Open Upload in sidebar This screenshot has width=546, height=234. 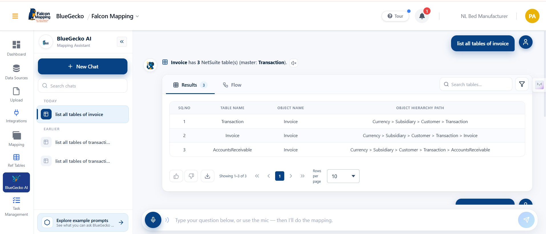pos(16,95)
